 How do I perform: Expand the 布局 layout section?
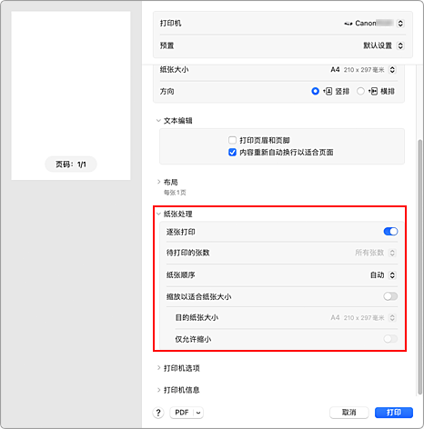click(x=158, y=182)
